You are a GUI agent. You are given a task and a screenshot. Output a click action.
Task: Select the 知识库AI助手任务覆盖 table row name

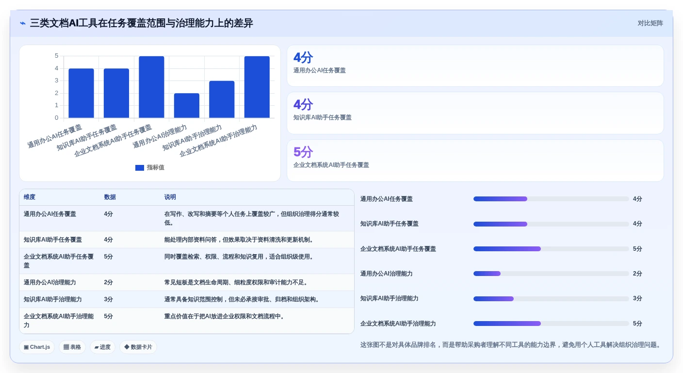tap(53, 240)
